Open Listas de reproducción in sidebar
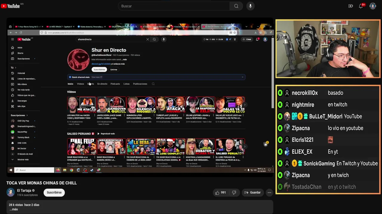The width and height of the screenshot is (382, 214). 26,79
